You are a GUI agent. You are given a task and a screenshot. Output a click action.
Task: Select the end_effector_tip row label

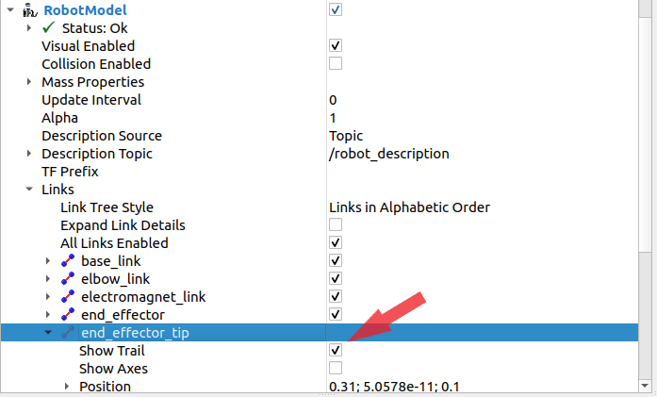135,333
